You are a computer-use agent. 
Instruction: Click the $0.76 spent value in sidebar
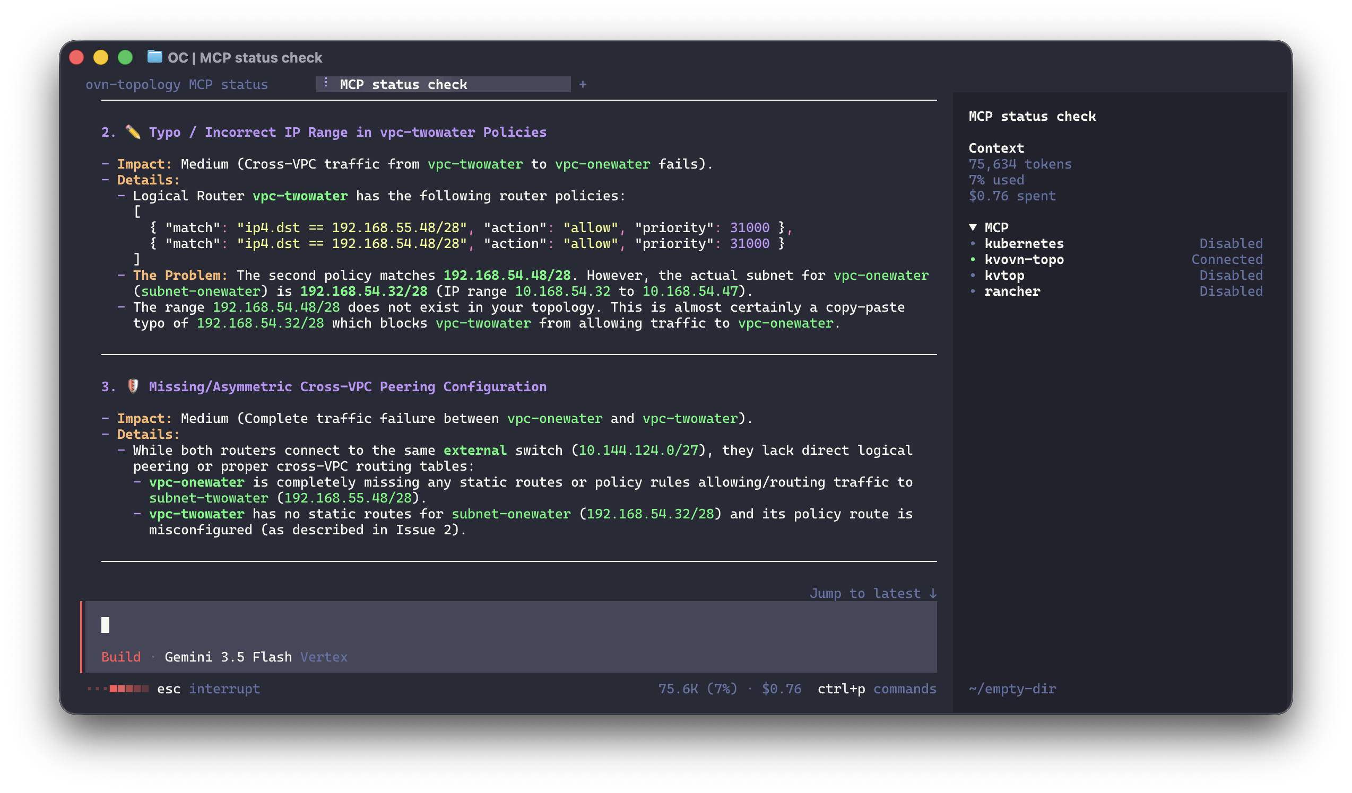tap(1012, 196)
